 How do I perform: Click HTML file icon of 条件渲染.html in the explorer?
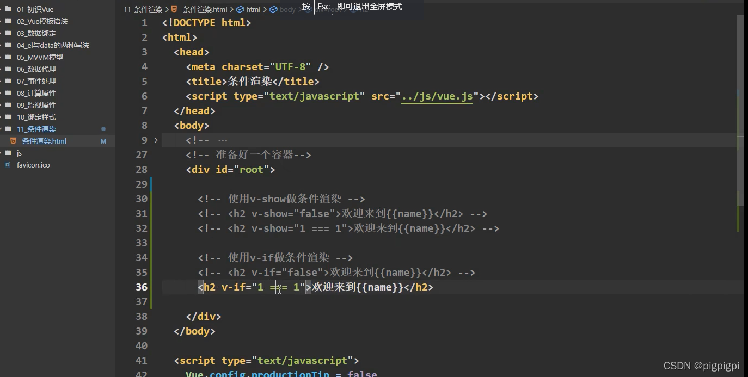14,141
